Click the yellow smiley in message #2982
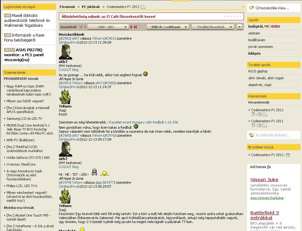Image resolution: width=302 pixels, height=231 pixels. point(145,74)
